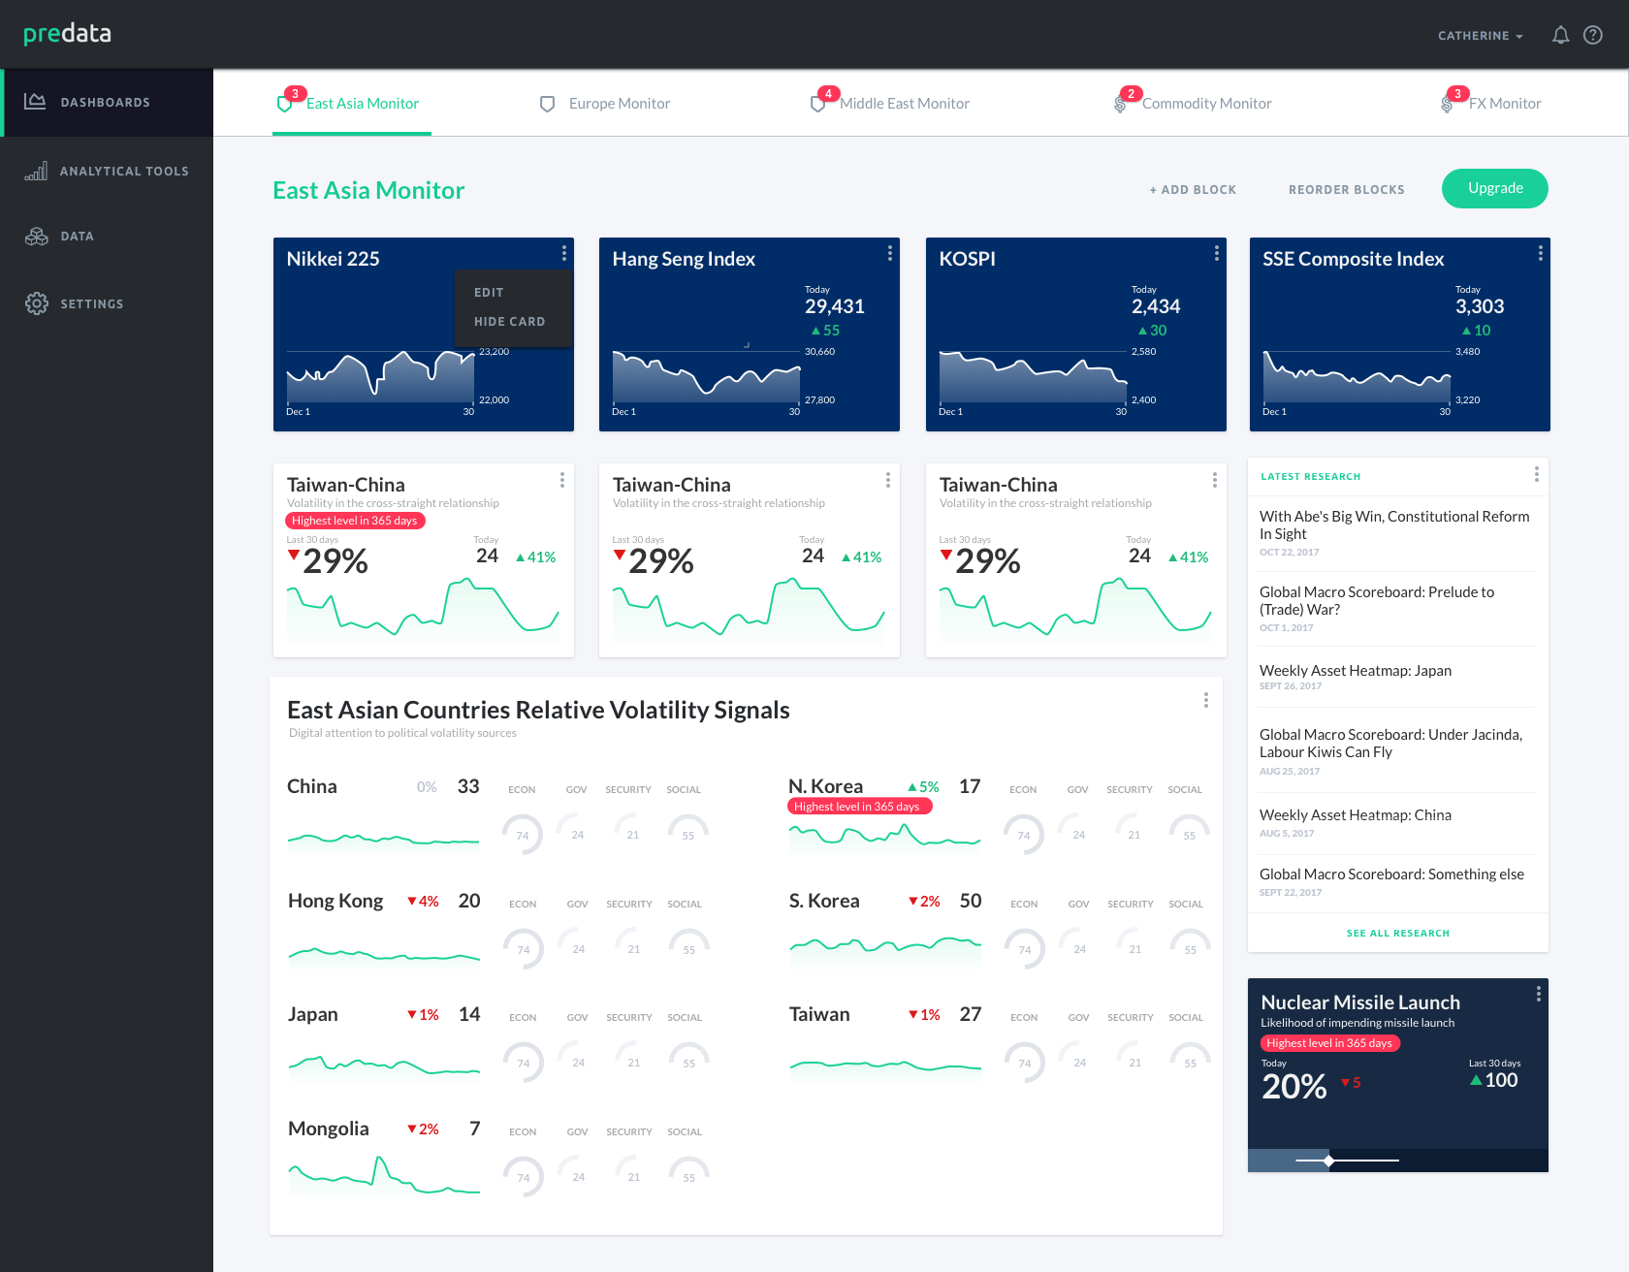1629x1272 pixels.
Task: Open See All Research link
Action: pos(1397,933)
